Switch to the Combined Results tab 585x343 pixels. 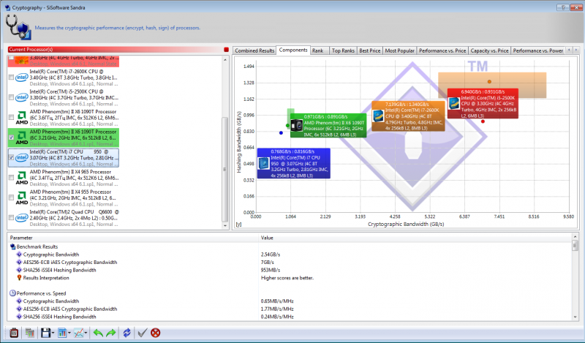[x=254, y=50]
